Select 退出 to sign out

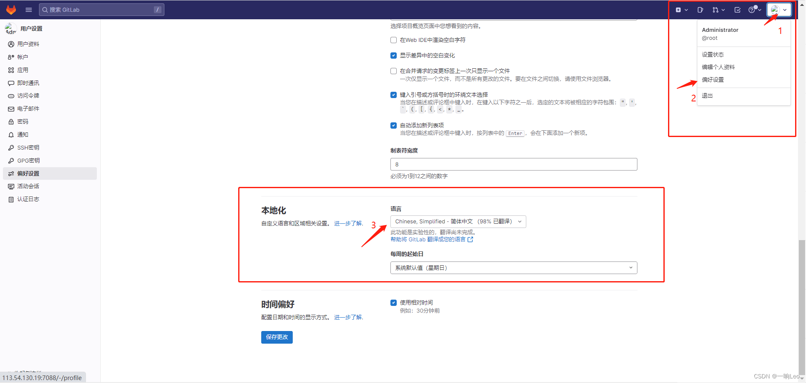707,96
